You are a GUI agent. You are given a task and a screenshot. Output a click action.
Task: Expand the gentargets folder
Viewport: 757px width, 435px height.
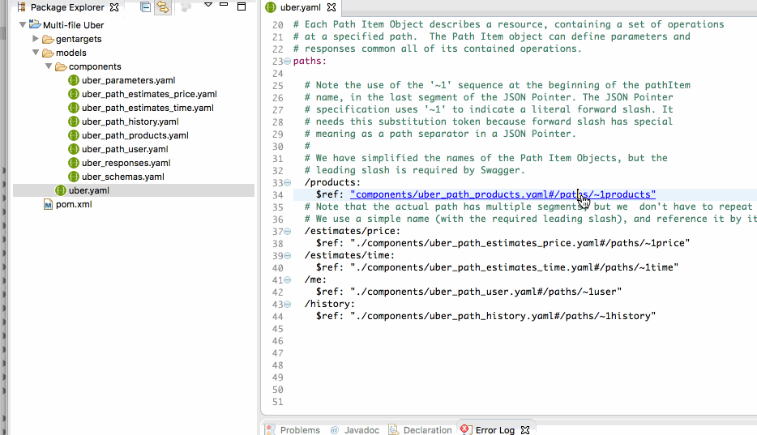pos(35,39)
